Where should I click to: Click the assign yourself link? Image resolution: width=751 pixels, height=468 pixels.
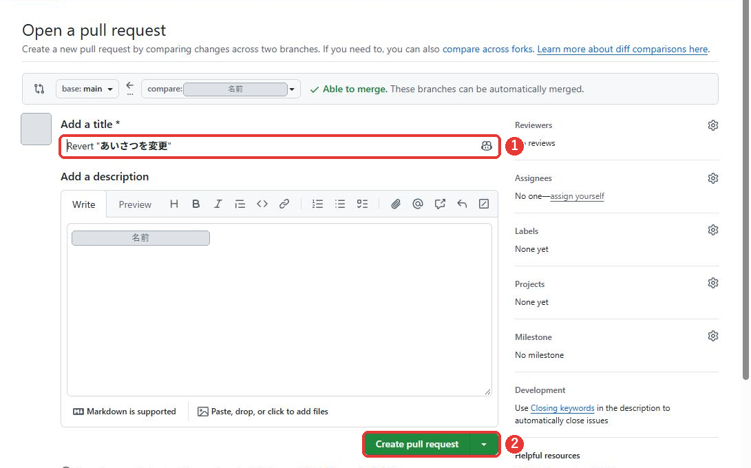(x=577, y=196)
